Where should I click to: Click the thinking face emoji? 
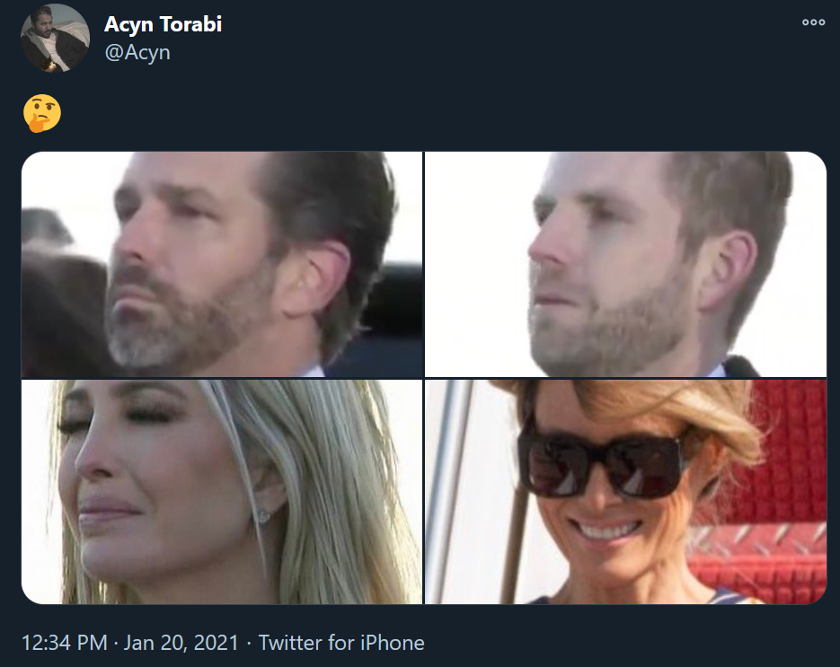point(41,115)
